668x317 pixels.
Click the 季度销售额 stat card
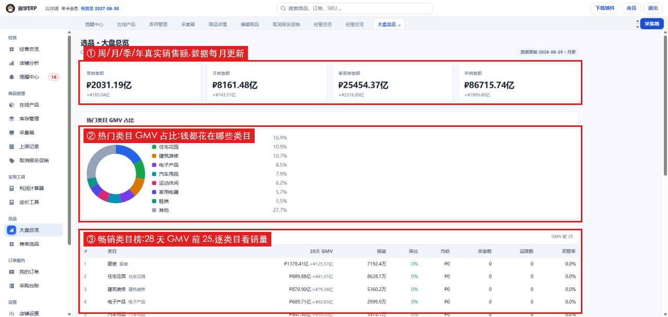coord(392,84)
